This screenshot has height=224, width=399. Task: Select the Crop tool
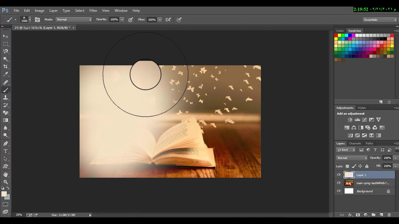(x=6, y=67)
